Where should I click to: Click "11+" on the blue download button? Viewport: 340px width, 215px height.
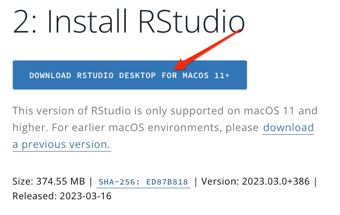point(222,76)
